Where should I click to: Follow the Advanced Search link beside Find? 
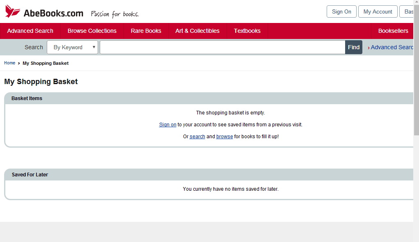tap(392, 47)
